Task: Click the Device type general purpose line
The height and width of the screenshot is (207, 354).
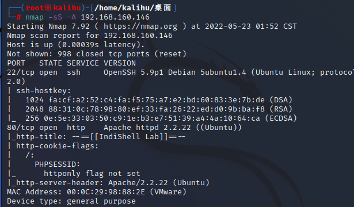Action: 71,201
